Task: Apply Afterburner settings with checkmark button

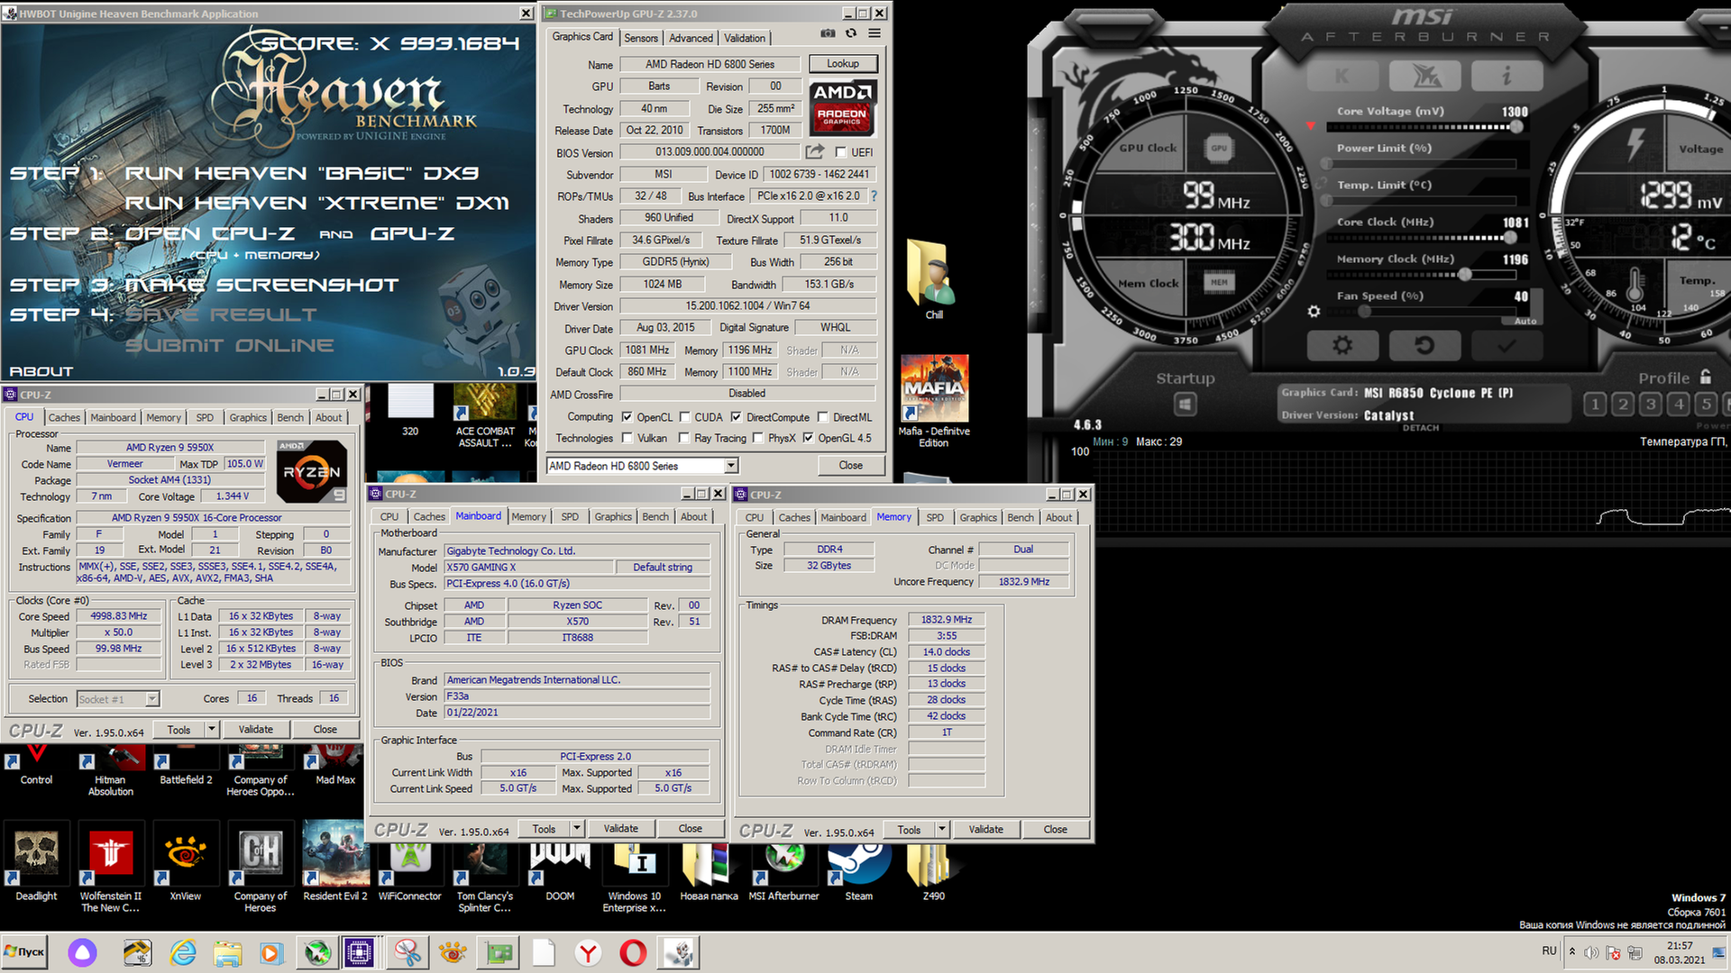Action: [x=1507, y=345]
